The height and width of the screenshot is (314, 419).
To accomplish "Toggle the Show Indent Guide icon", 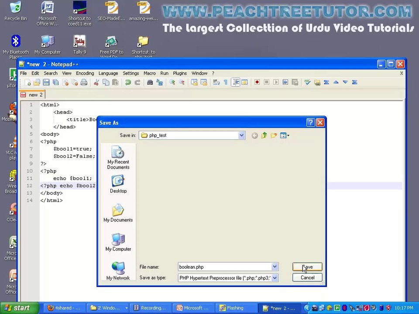I will (x=235, y=82).
